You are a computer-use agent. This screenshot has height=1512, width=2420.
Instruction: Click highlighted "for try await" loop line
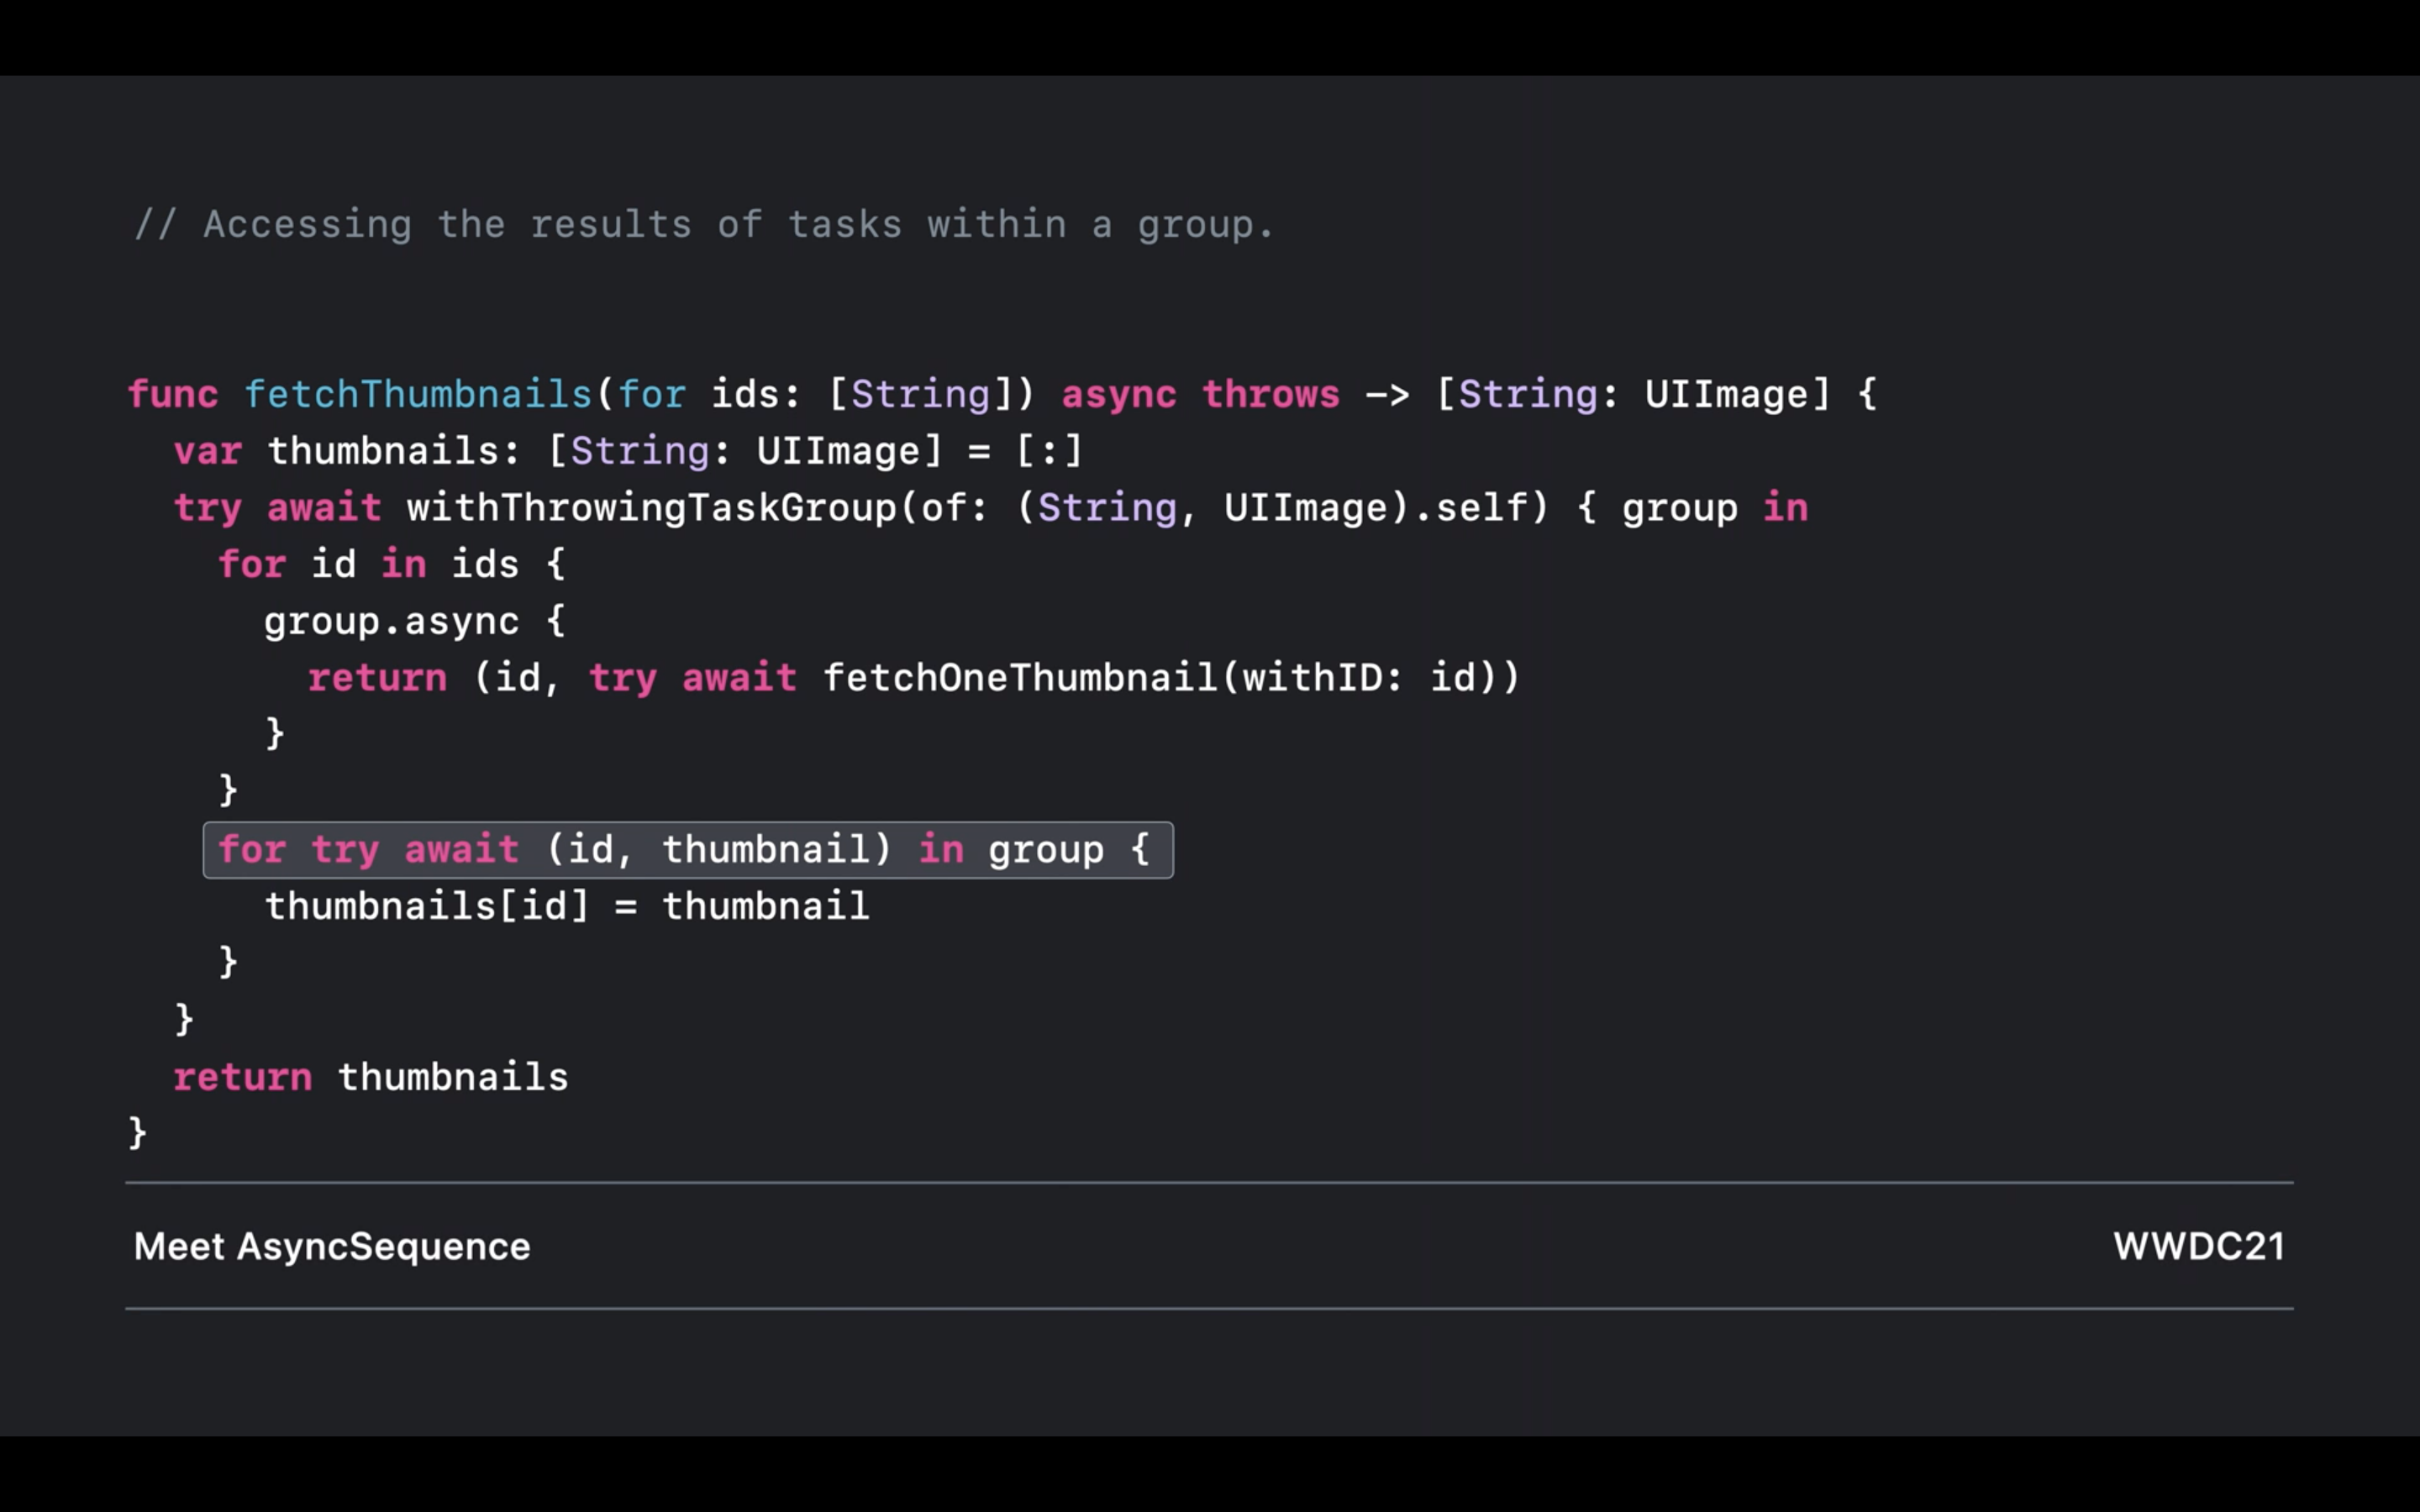pos(688,850)
